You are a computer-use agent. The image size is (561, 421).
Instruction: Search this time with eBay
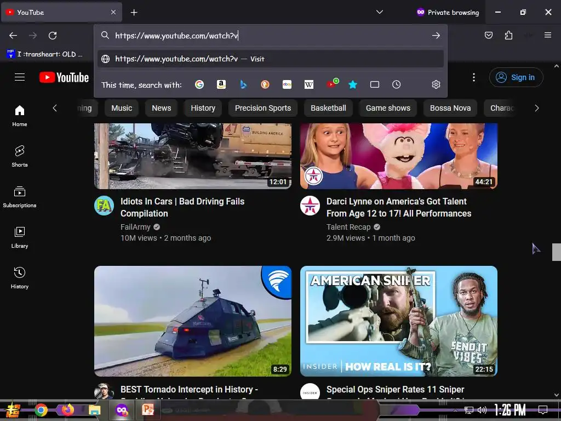tap(287, 84)
